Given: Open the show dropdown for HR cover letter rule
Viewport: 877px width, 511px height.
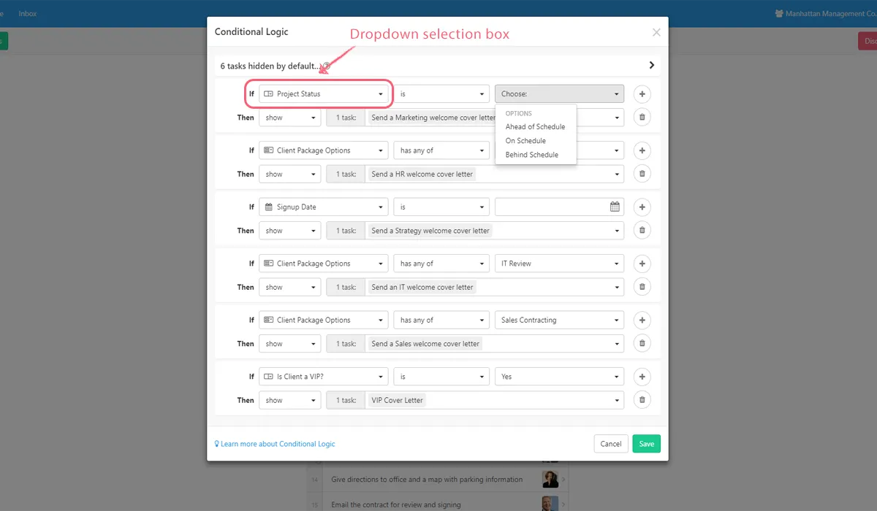Looking at the screenshot, I should [x=289, y=174].
